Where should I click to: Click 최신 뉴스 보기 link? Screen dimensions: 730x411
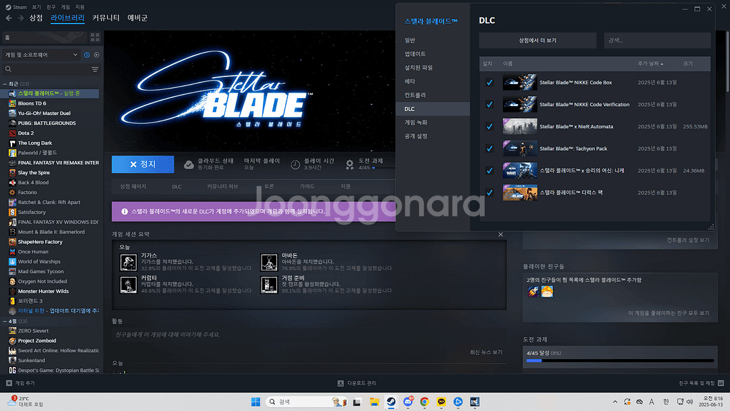[486, 352]
